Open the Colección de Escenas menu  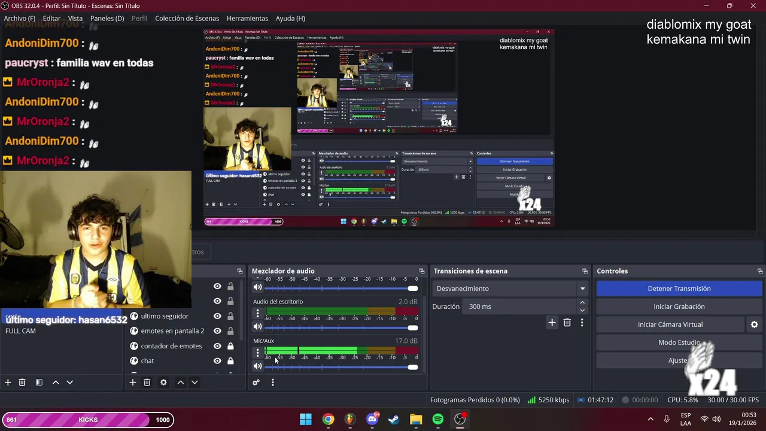[187, 19]
